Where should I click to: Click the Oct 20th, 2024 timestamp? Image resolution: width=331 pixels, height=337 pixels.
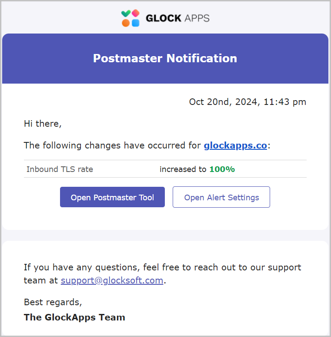coord(247,102)
